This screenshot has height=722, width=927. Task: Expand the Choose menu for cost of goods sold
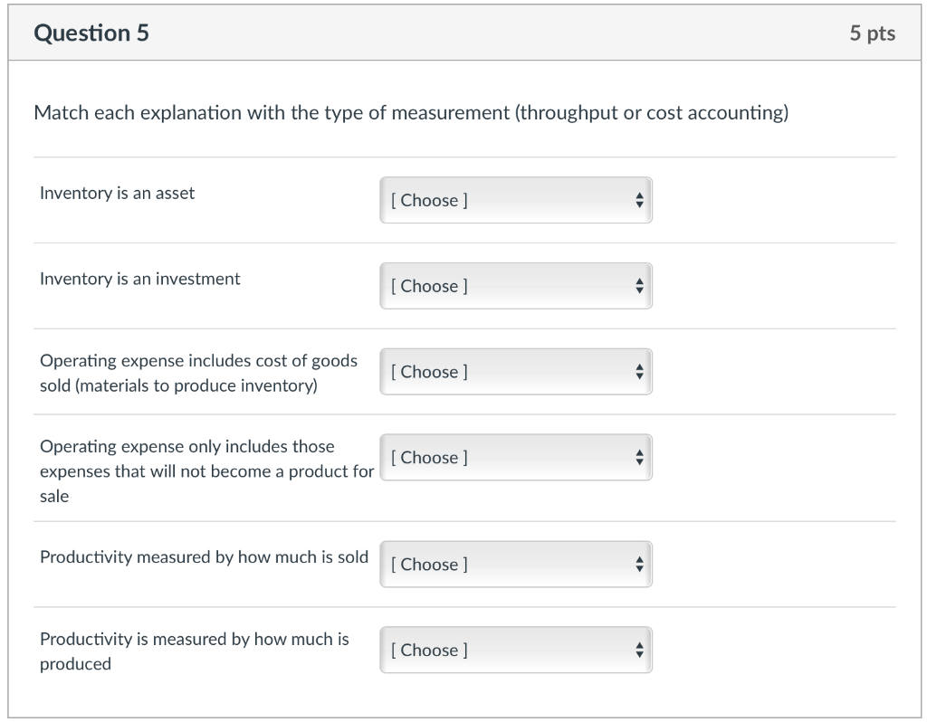point(515,372)
